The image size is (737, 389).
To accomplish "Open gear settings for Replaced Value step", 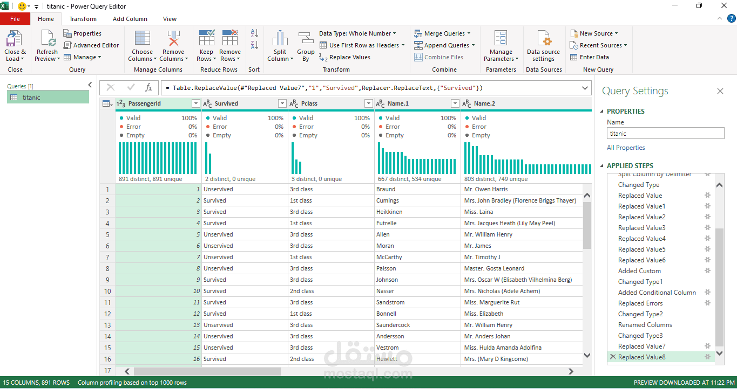I will 707,196.
